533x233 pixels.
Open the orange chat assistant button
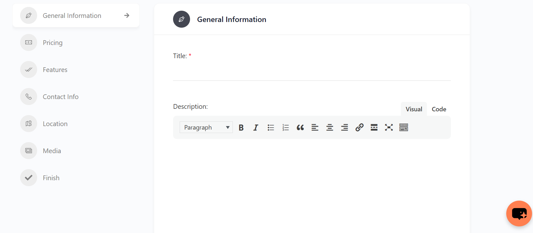519,214
